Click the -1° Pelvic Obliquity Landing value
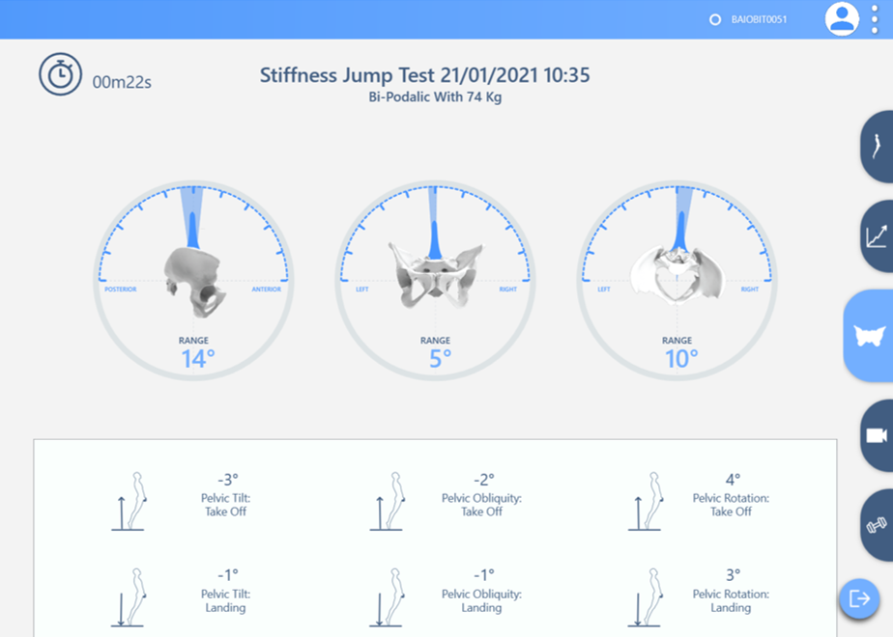Screen dimensions: 893x637 pyautogui.click(x=483, y=575)
